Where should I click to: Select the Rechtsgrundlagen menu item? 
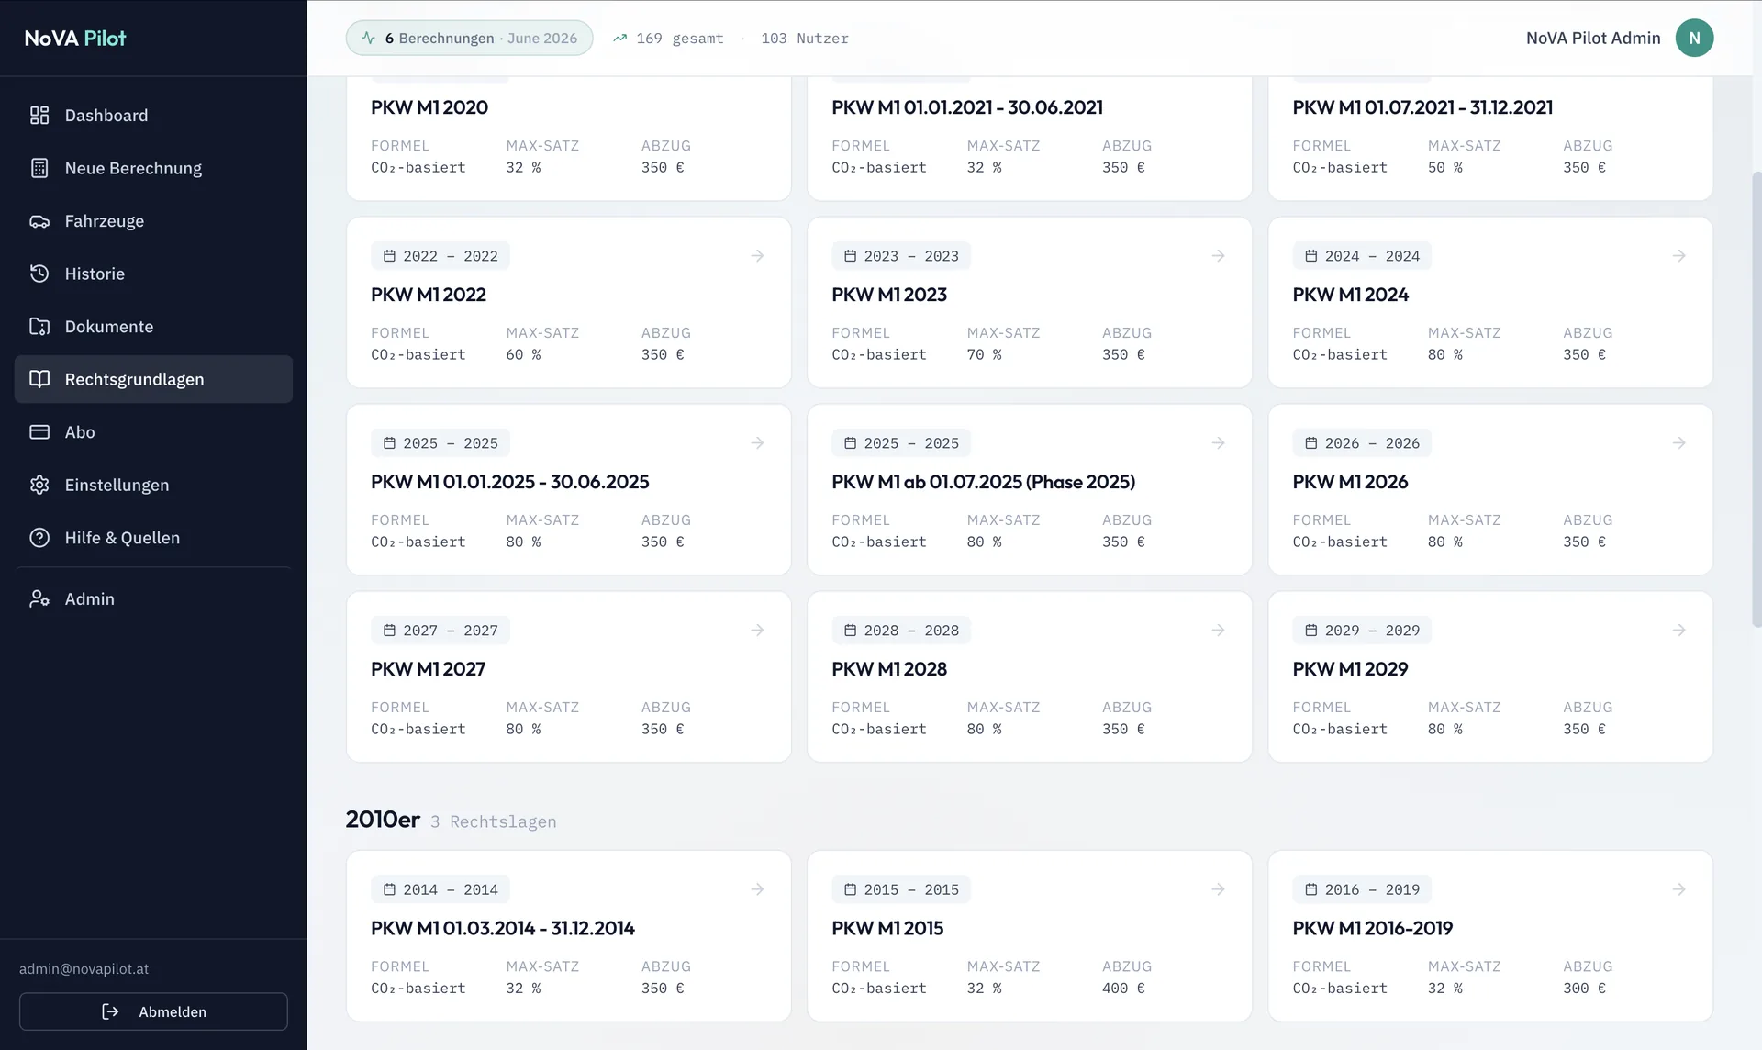click(153, 379)
